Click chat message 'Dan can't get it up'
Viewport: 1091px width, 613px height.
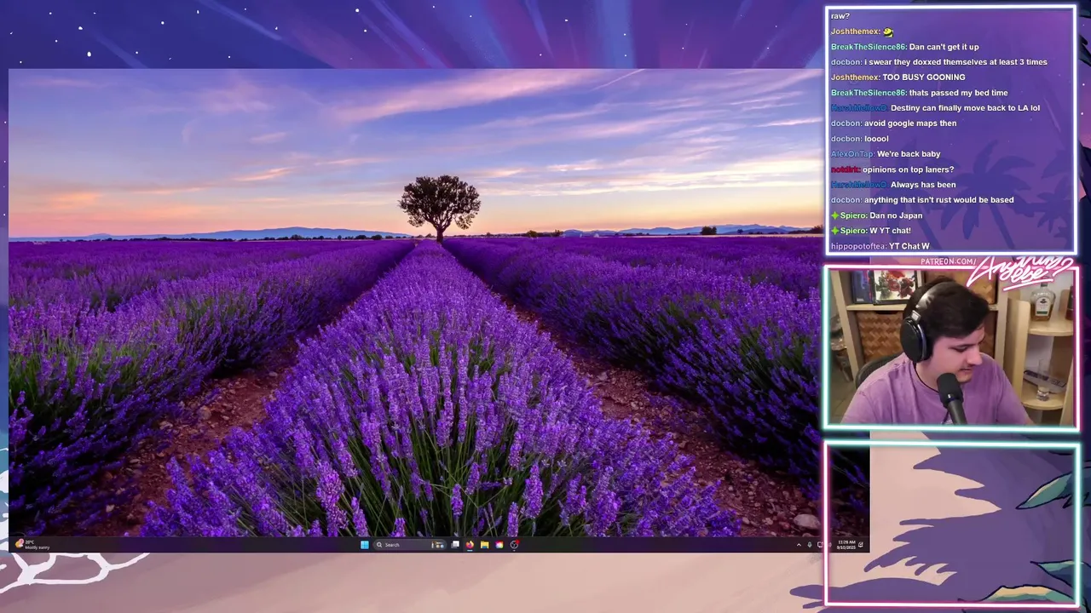944,47
